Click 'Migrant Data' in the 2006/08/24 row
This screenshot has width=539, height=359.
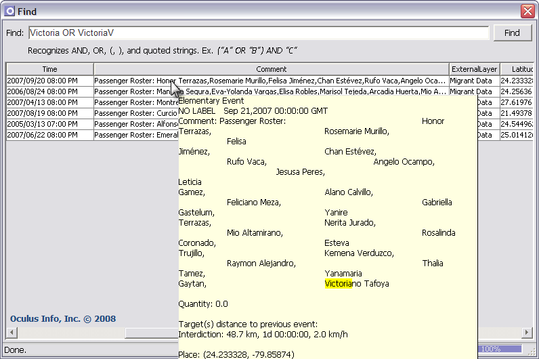coord(475,91)
